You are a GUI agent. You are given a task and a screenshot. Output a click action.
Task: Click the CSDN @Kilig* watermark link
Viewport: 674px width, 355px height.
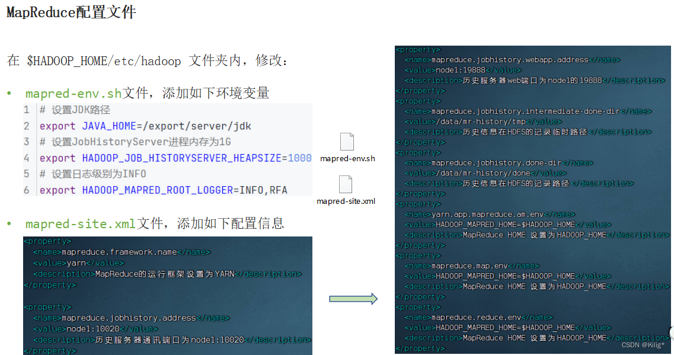(x=642, y=344)
